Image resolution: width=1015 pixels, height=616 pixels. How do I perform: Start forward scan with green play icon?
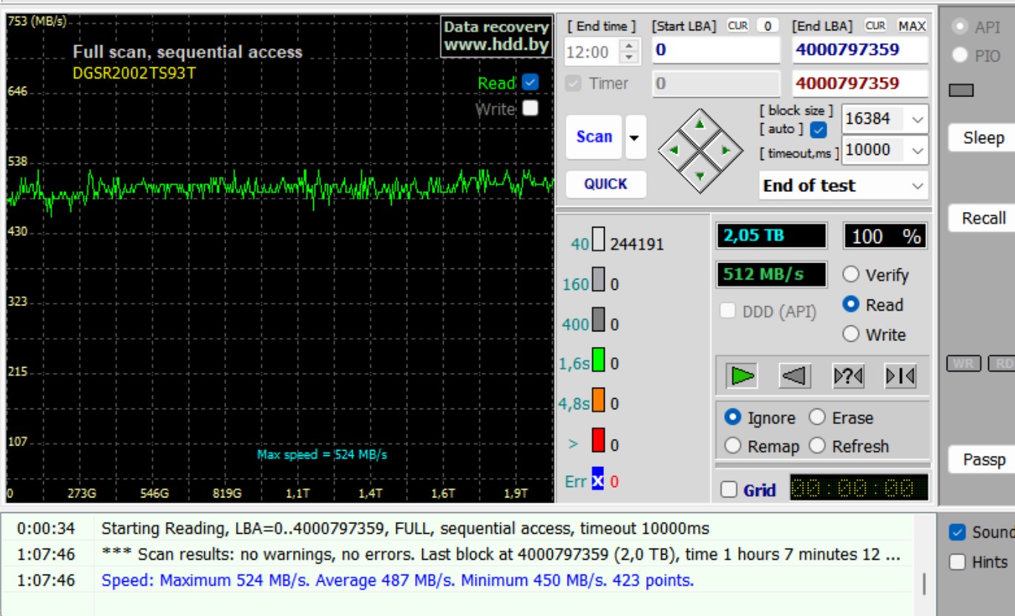[x=741, y=377]
